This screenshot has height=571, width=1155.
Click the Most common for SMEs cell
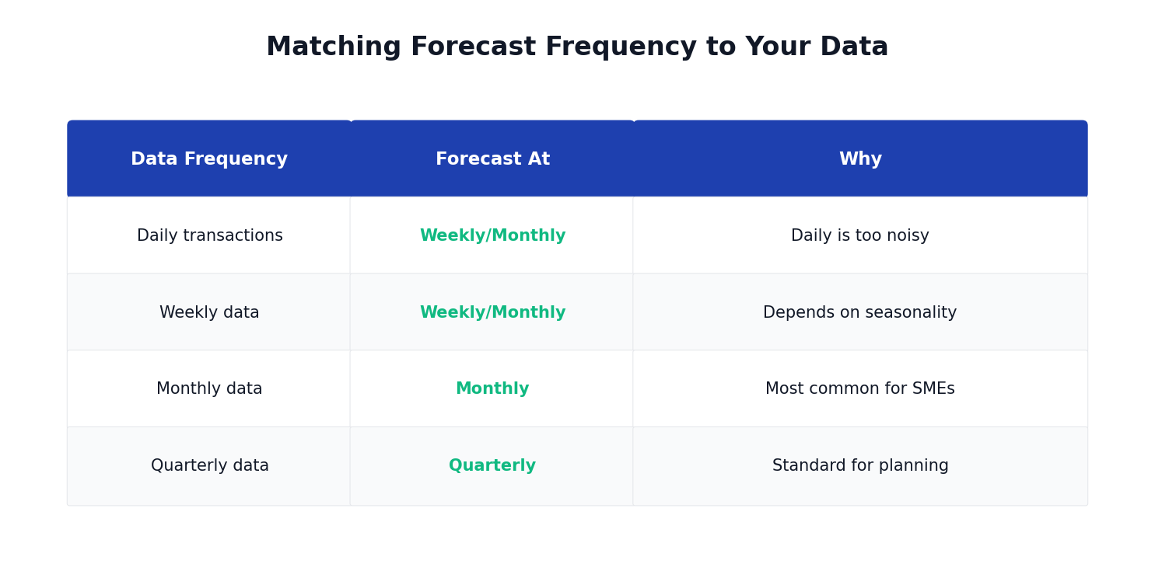click(x=859, y=389)
